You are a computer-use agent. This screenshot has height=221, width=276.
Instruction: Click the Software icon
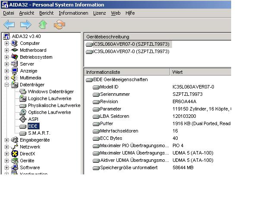tap(14, 167)
